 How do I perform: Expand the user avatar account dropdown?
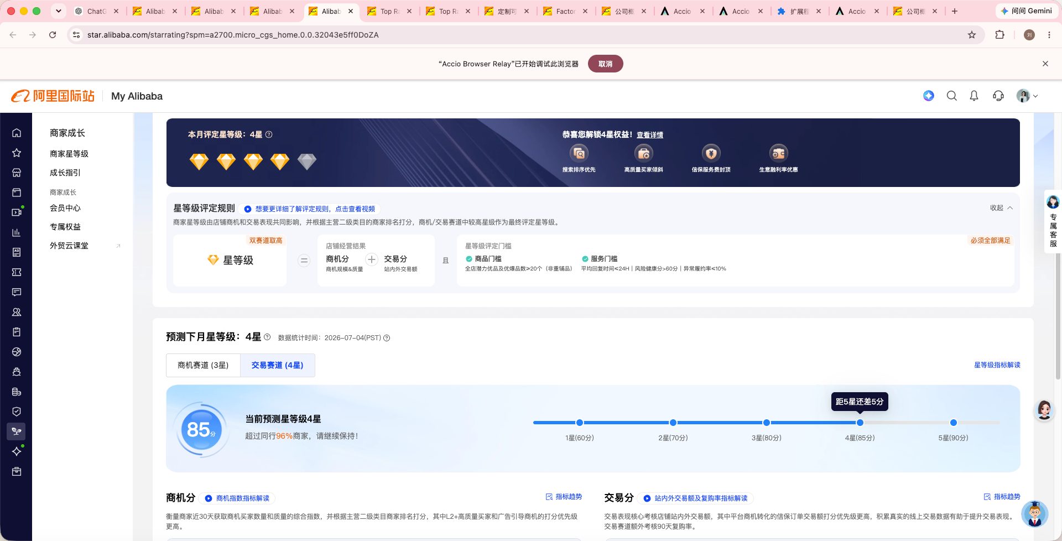click(1027, 96)
